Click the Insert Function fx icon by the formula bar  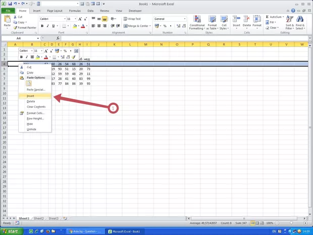58,38
